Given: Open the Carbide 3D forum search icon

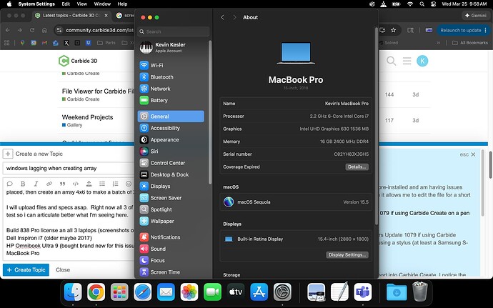Looking at the screenshot, I should click(x=391, y=61).
